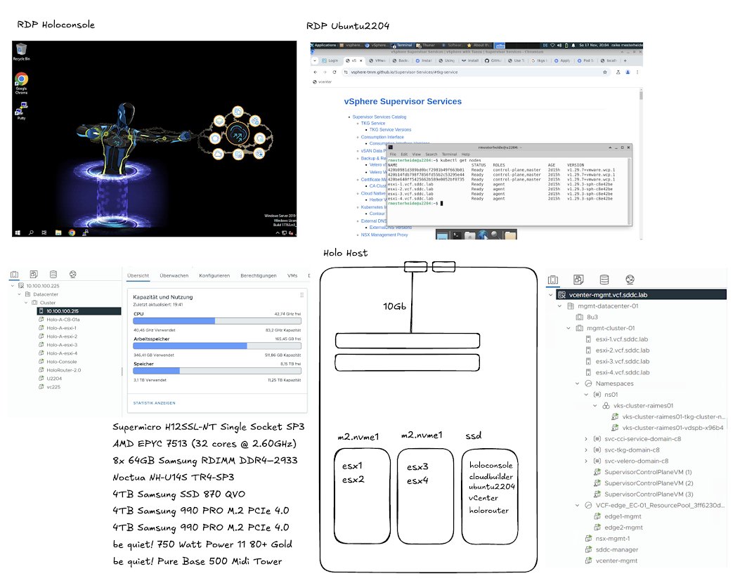Open the Recycle Bin
The height and width of the screenshot is (583, 747).
click(x=21, y=49)
